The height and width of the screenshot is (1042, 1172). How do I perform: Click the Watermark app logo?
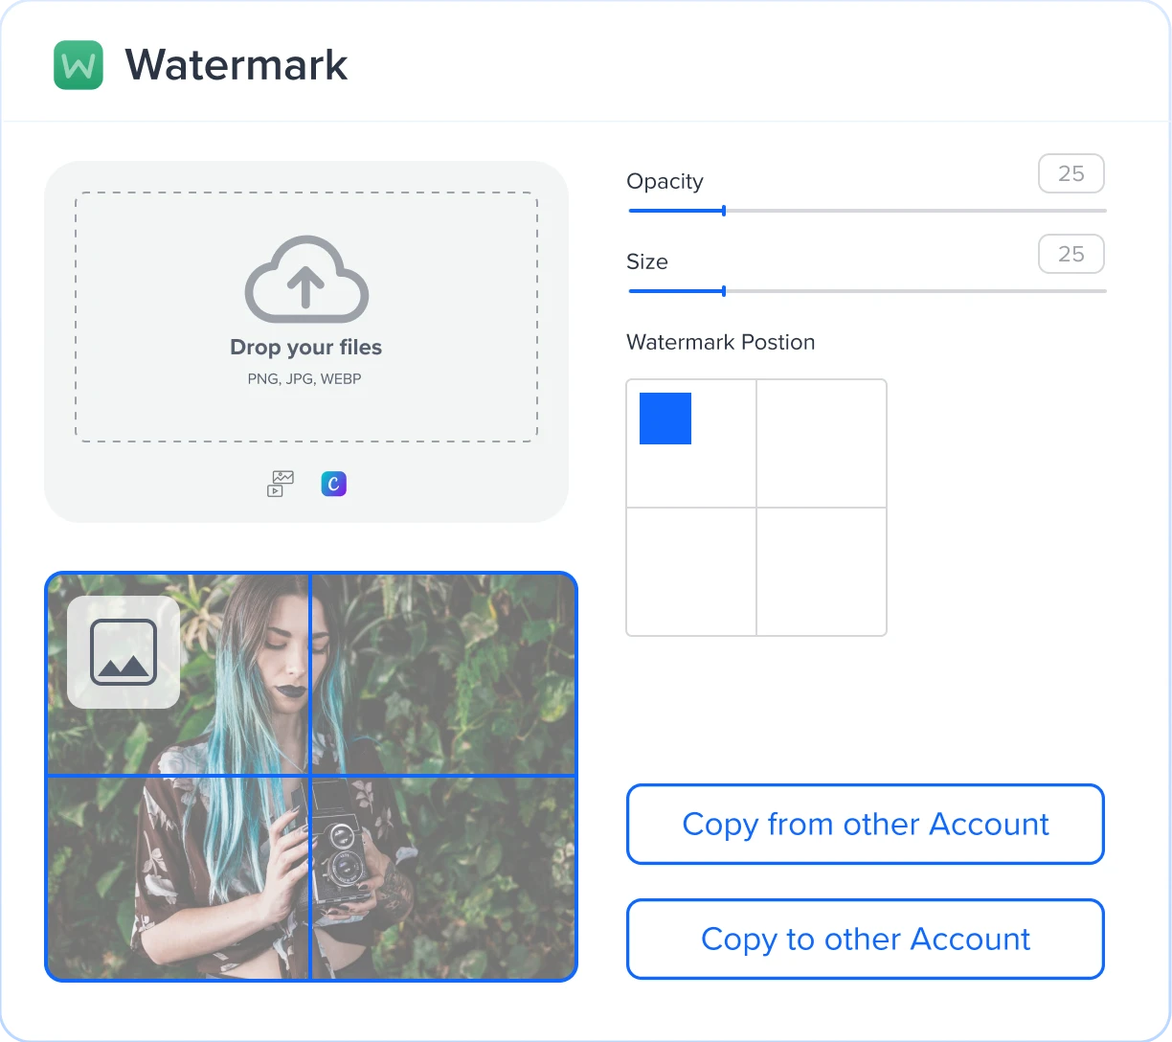pyautogui.click(x=78, y=64)
